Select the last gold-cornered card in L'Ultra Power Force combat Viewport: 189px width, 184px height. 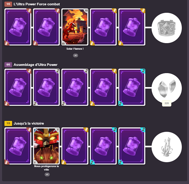132,27
